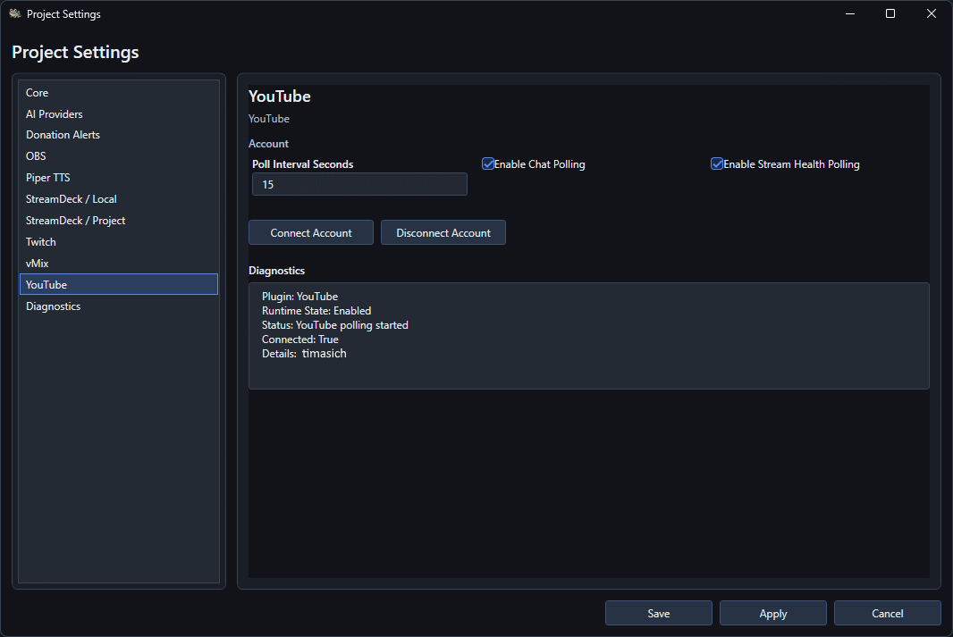The height and width of the screenshot is (637, 953).
Task: Open StreamDeck / Project settings
Action: click(x=119, y=221)
